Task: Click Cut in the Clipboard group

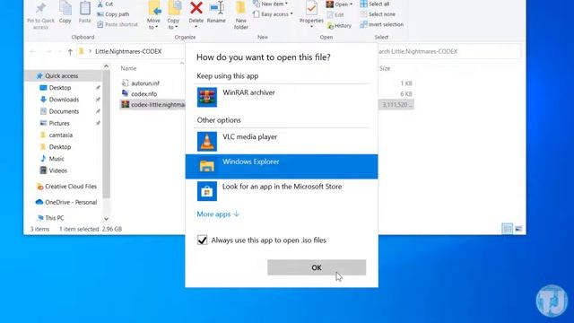Action: click(105, 4)
